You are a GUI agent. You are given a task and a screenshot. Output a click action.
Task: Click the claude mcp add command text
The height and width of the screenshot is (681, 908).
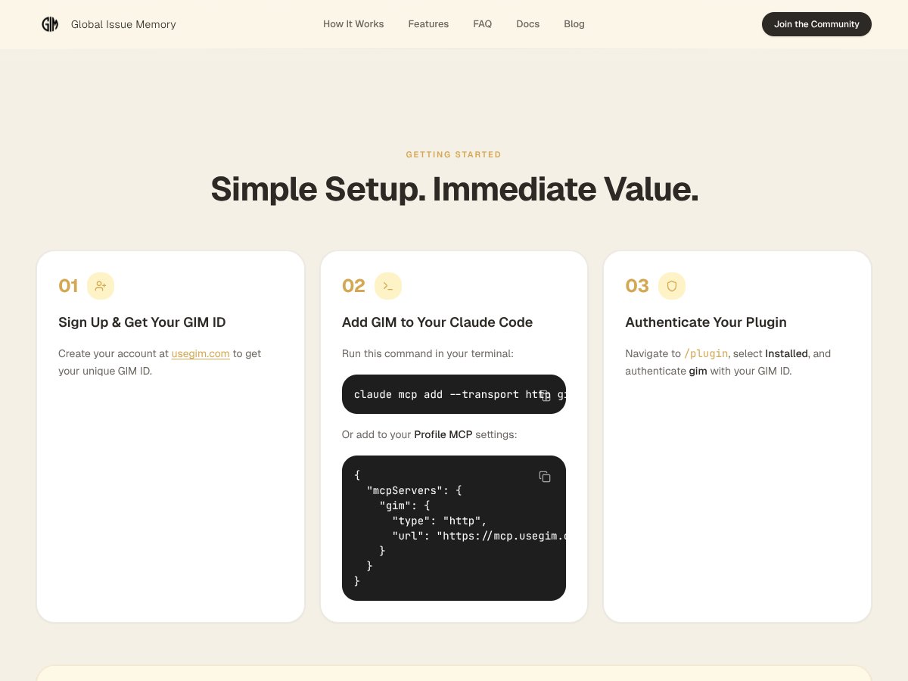tap(460, 394)
